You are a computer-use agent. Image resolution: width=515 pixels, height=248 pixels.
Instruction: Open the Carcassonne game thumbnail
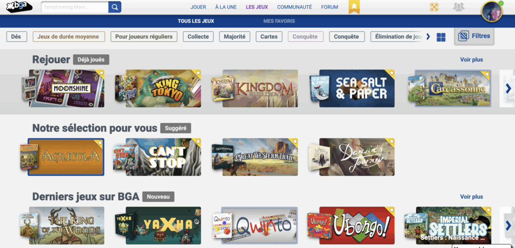(x=453, y=89)
